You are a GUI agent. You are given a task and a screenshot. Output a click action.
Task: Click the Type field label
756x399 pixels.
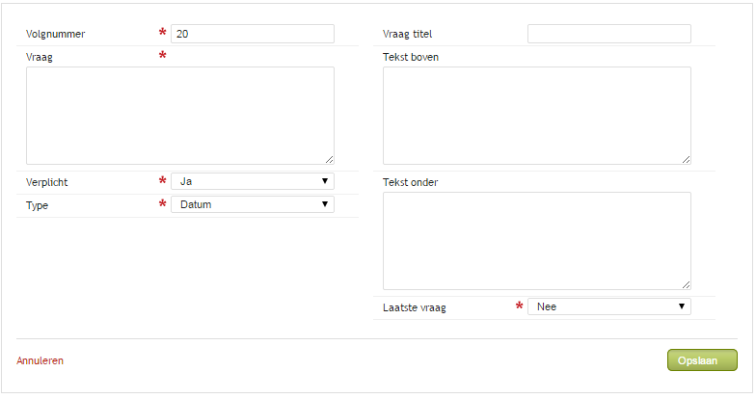pos(37,205)
